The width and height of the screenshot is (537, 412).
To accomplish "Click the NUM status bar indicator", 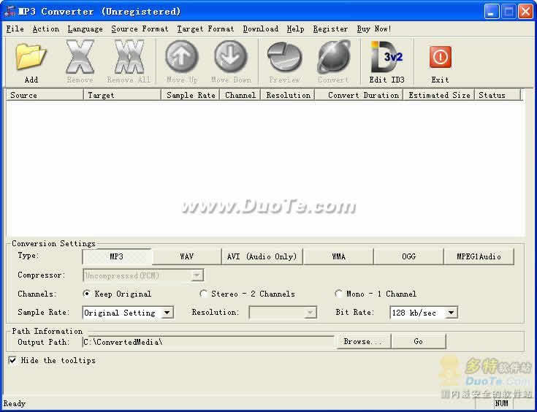I will [x=502, y=404].
